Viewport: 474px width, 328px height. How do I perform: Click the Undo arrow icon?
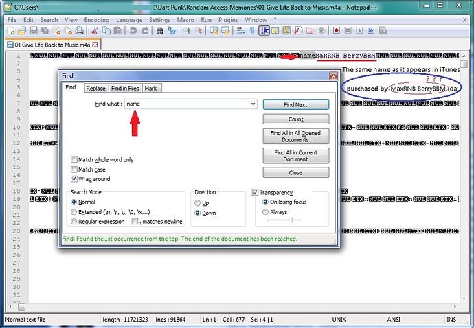pyautogui.click(x=133, y=30)
